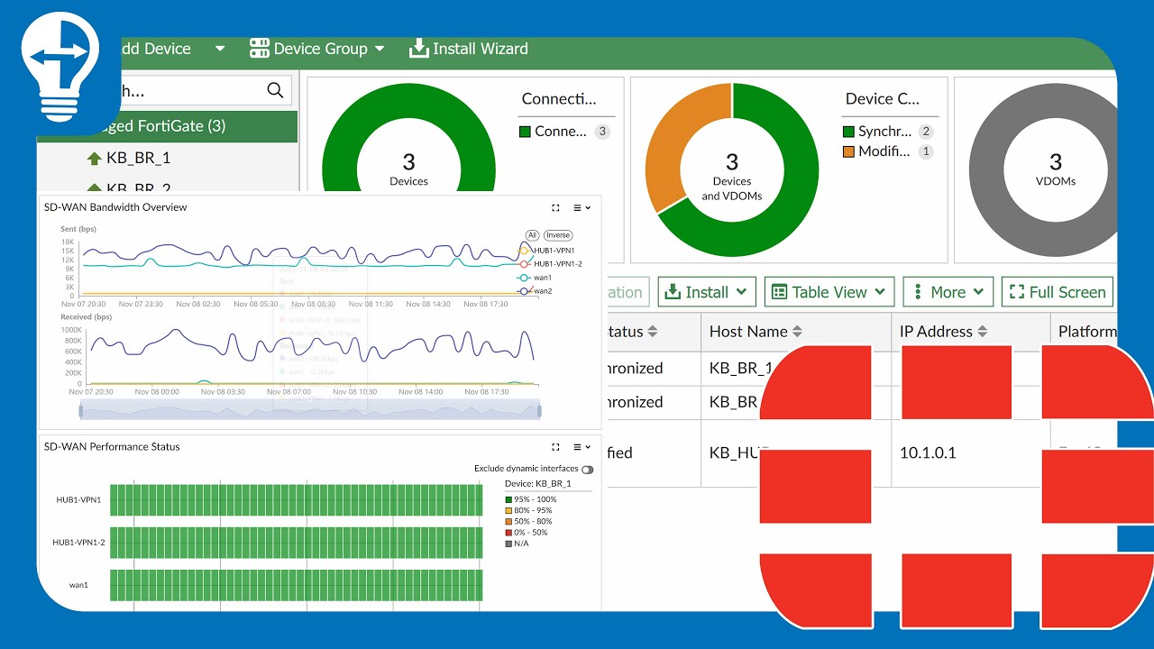The width and height of the screenshot is (1154, 649).
Task: Click KB_BR_1 in the Host Name column
Action: coord(741,368)
